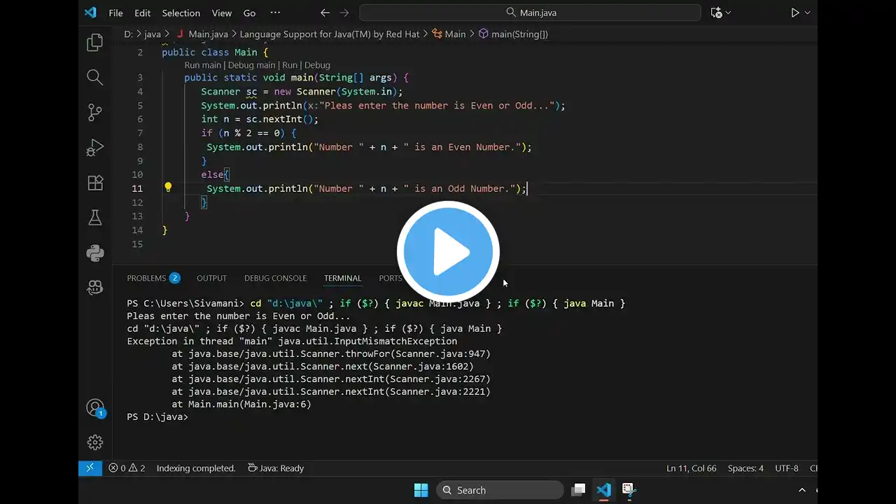Open the Run and Debug view
The image size is (896, 504).
tap(95, 148)
